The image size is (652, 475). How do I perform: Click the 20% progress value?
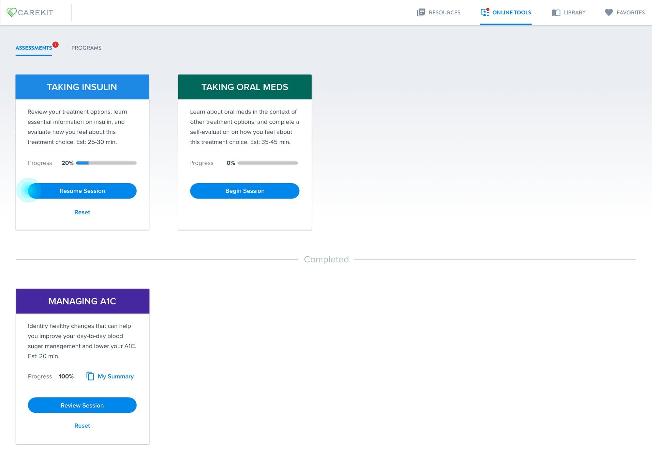[x=67, y=163]
